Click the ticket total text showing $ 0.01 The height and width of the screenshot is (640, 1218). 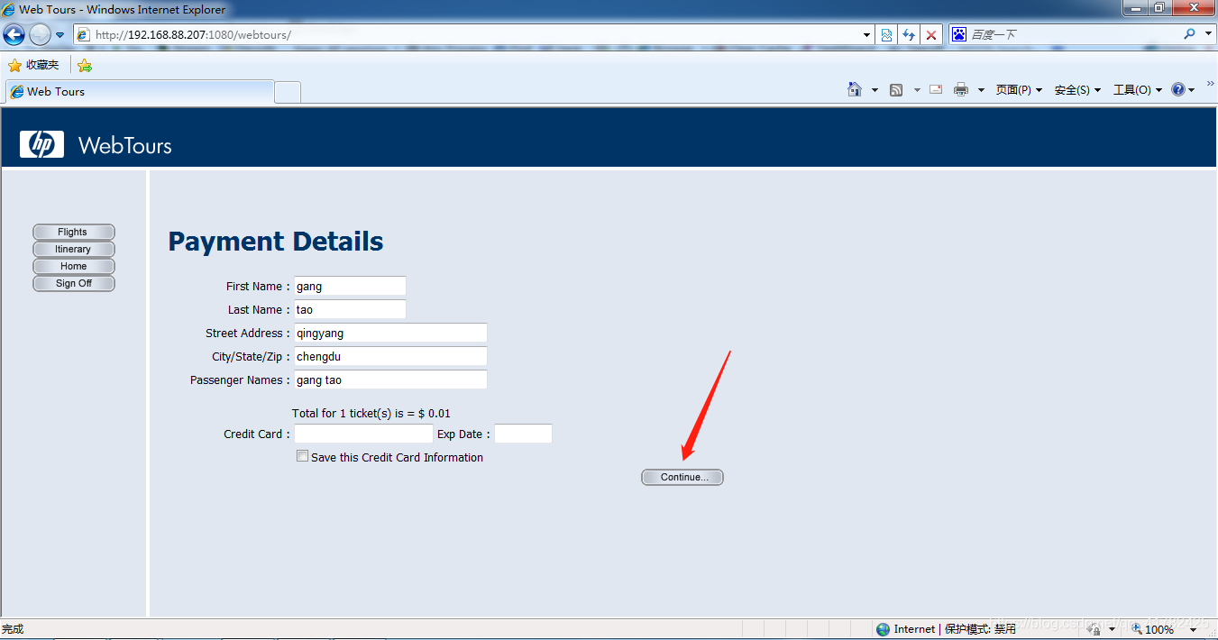(x=371, y=413)
